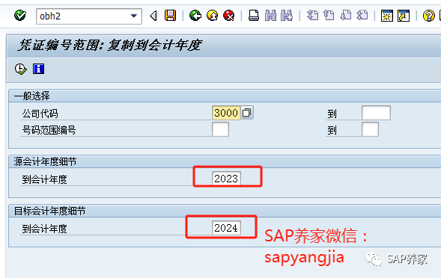The width and height of the screenshot is (441, 278).
Task: Click the Find Next binoculars icon
Action: tap(287, 16)
